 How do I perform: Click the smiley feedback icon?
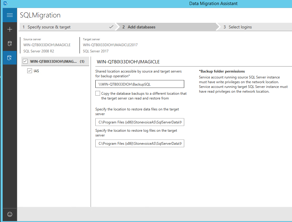[x=10, y=214]
